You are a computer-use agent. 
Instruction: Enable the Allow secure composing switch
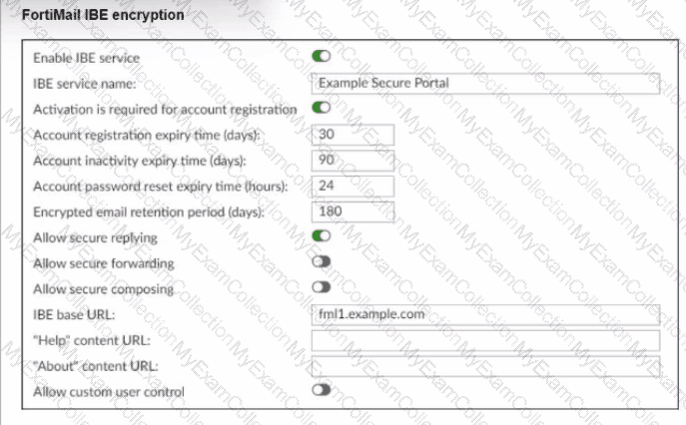click(321, 288)
